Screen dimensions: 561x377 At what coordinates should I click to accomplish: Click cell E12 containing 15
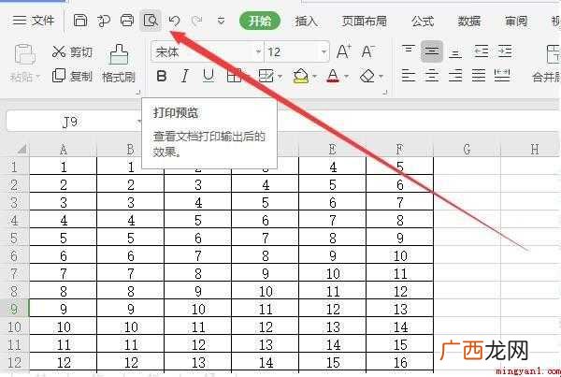pos(332,362)
